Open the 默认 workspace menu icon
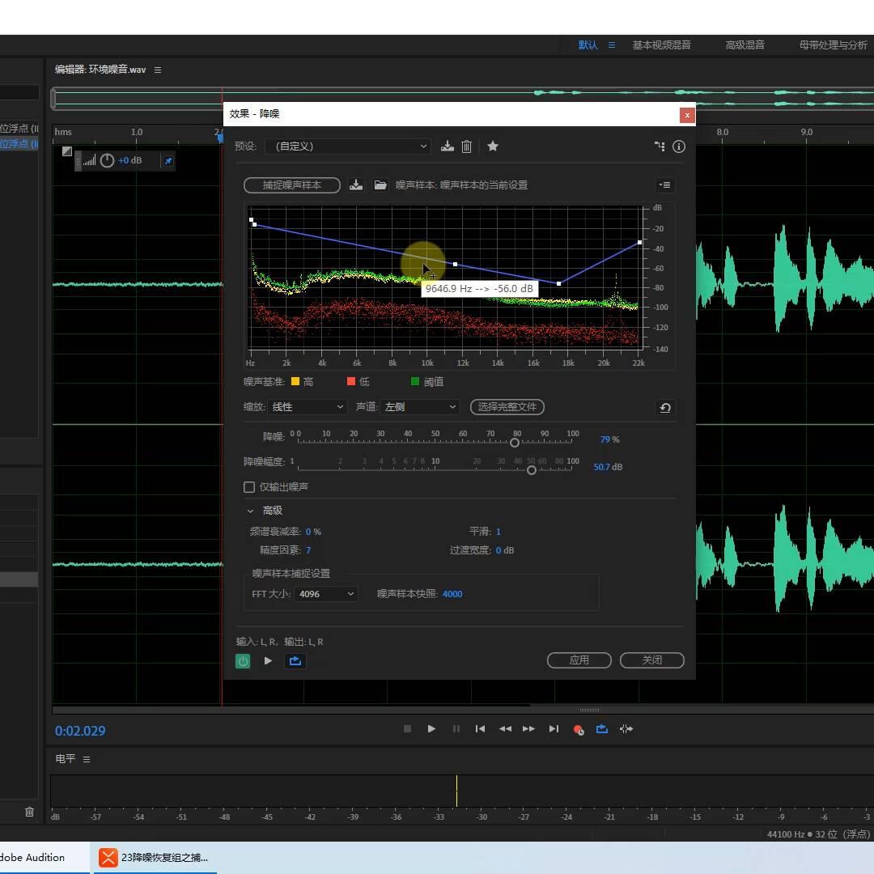874x874 pixels. click(612, 45)
